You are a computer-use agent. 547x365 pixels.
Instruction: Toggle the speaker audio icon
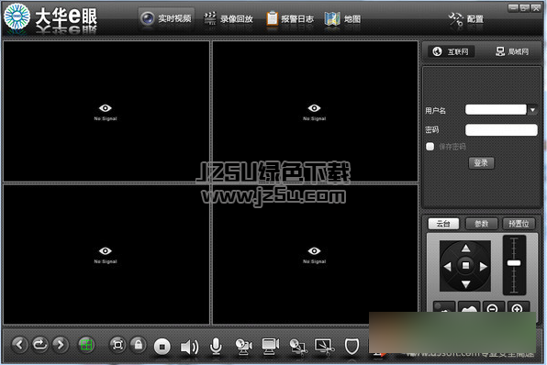[x=189, y=348]
